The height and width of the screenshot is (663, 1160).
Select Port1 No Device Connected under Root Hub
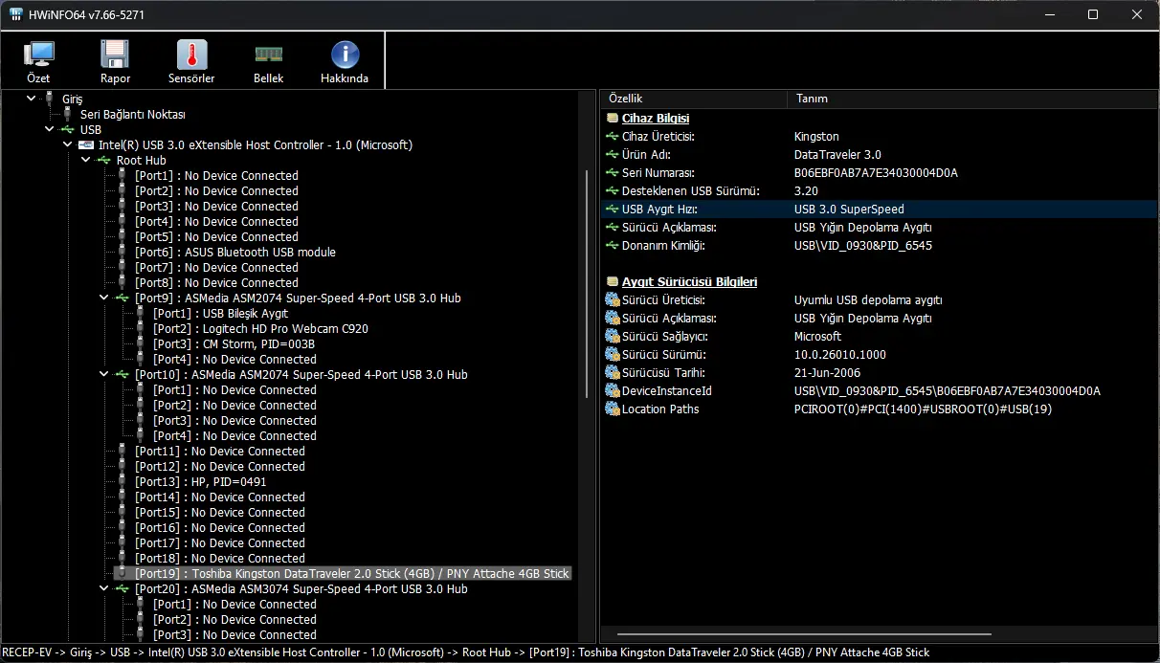pyautogui.click(x=216, y=175)
